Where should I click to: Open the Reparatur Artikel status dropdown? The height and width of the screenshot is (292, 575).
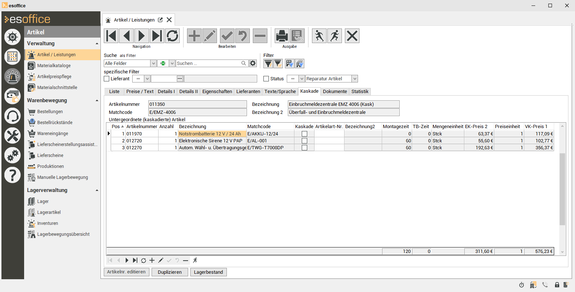tap(354, 78)
